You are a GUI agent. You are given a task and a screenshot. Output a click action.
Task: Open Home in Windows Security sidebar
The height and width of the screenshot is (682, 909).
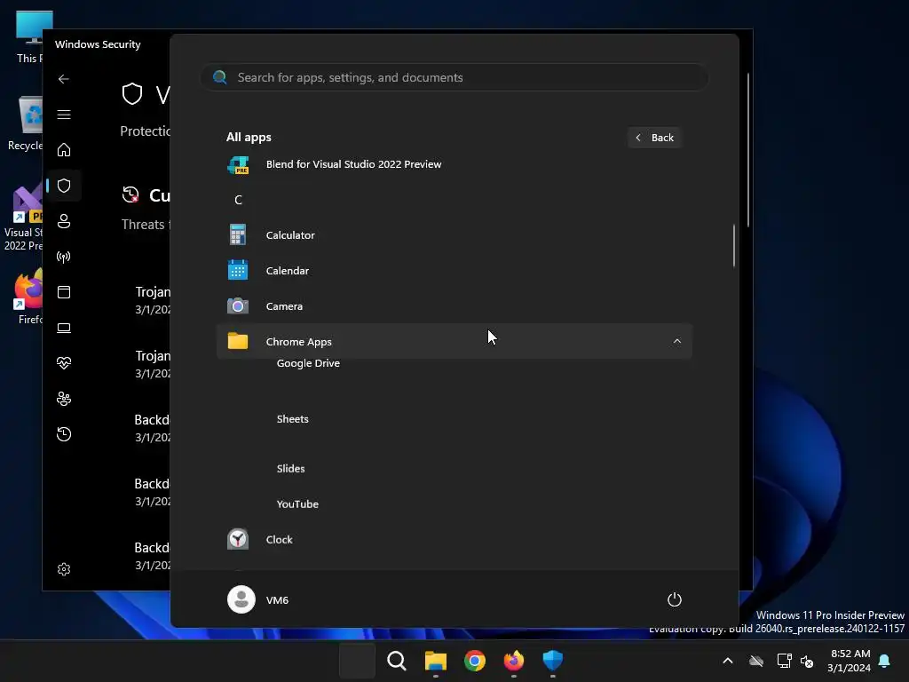coord(64,149)
